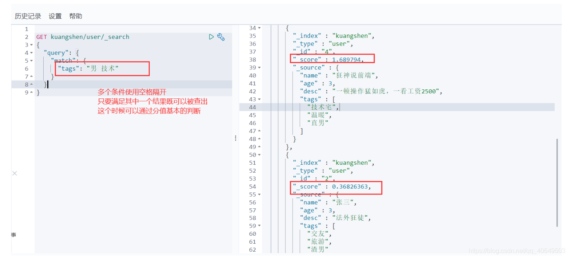Click "_score" : 0.36826363 in output

[332, 187]
